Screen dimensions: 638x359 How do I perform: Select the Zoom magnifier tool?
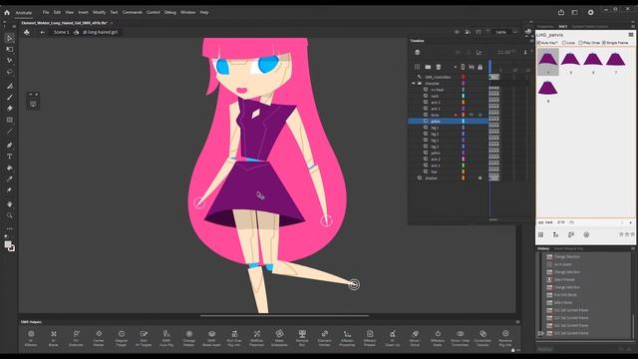tap(9, 215)
